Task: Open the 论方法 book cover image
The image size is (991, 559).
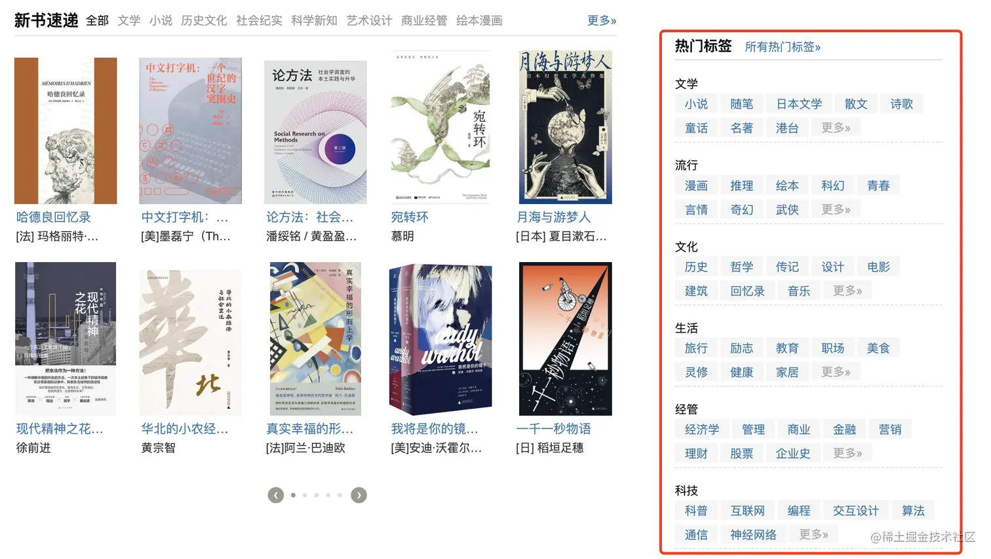Action: coord(315,132)
